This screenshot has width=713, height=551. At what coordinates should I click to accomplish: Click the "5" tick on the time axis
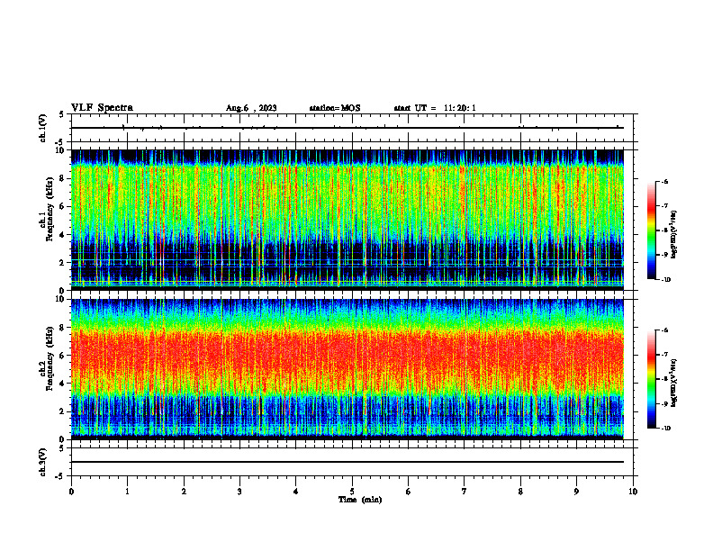(352, 492)
